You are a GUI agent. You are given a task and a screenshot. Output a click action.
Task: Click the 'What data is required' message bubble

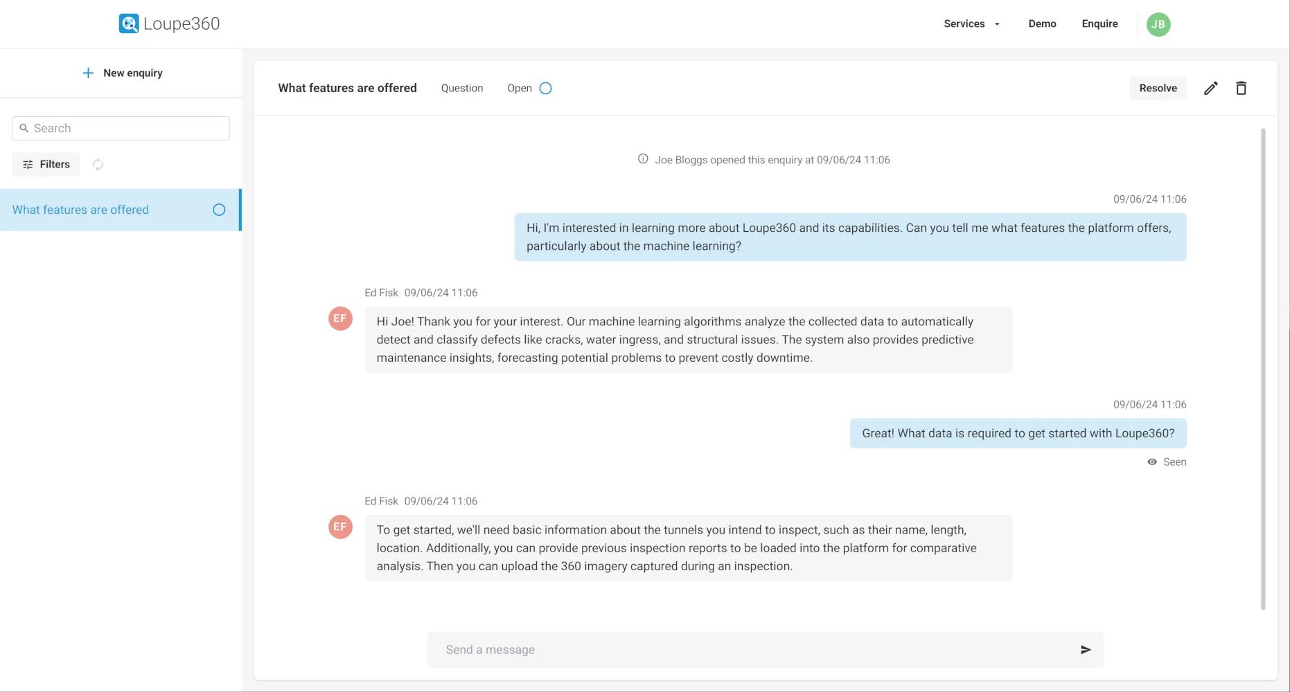(1018, 433)
